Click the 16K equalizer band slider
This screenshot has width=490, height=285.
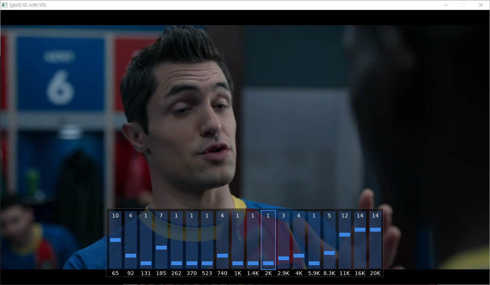(360, 240)
